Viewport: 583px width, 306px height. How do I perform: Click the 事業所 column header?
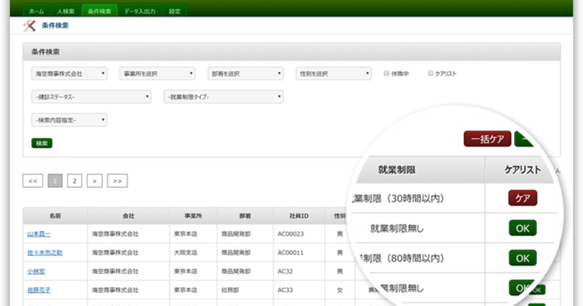click(x=193, y=215)
